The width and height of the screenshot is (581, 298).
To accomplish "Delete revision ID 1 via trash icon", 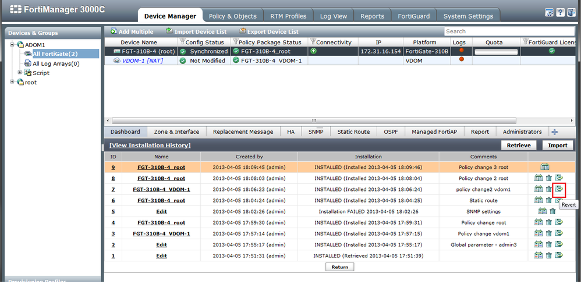I will coord(549,256).
